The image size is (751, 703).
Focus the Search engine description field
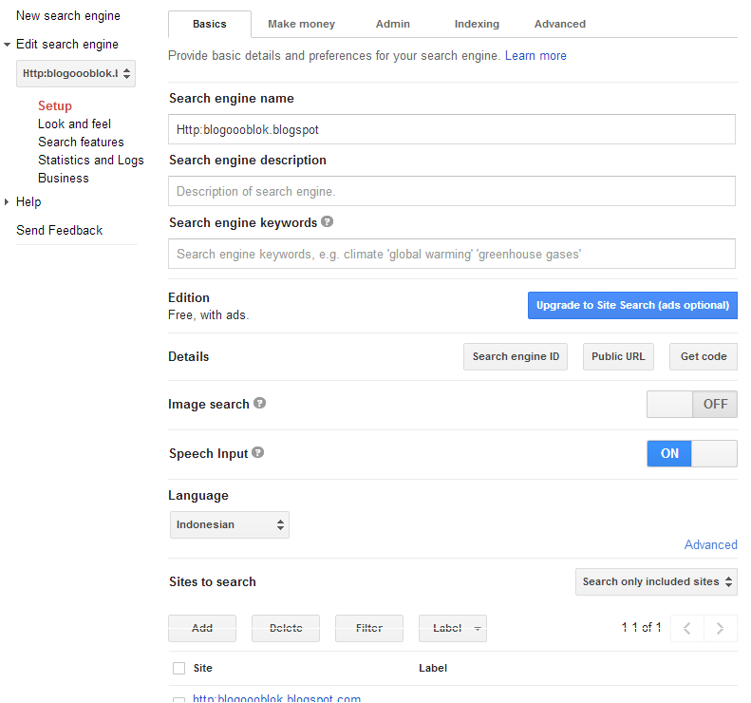452,191
